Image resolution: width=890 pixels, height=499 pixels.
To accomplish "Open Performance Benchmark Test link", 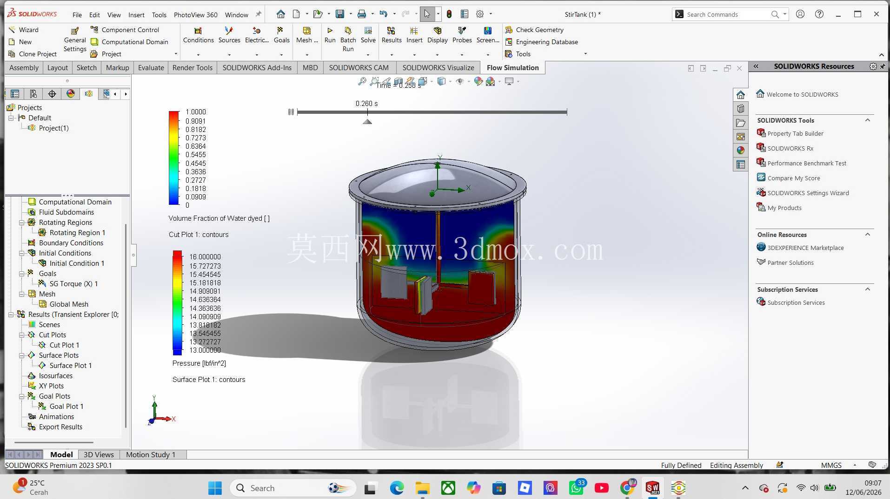I will (x=807, y=163).
